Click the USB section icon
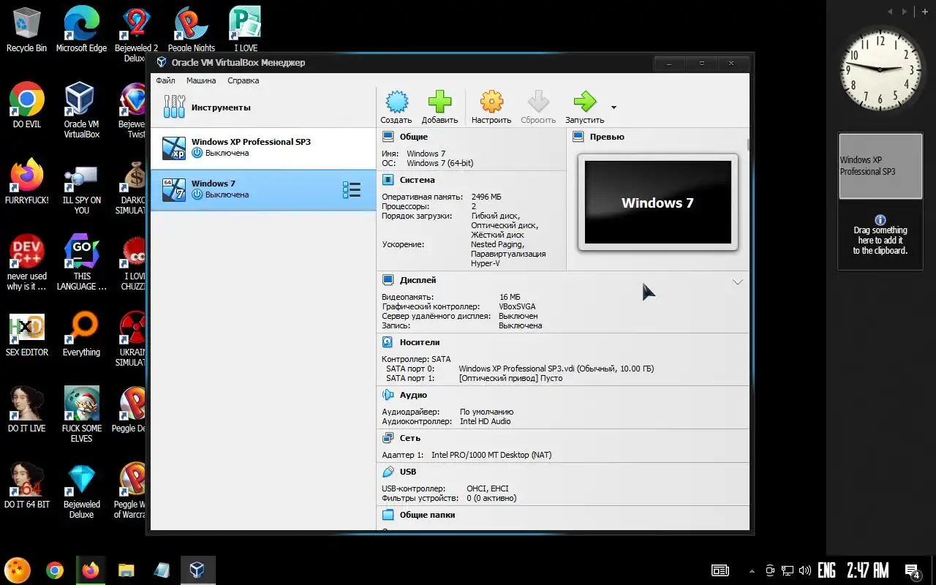The width and height of the screenshot is (936, 585). pos(388,472)
